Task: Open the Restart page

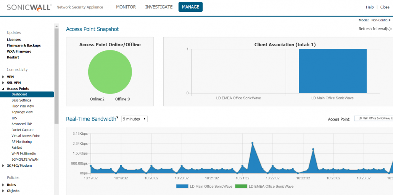Action: pyautogui.click(x=13, y=57)
